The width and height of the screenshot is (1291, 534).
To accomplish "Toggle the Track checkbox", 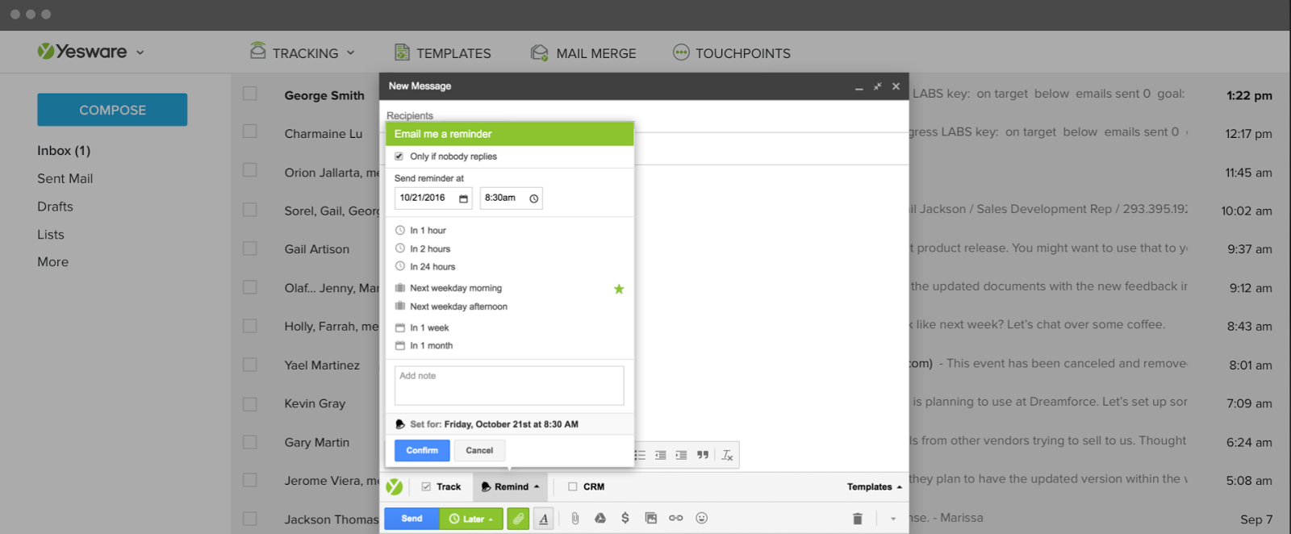I will [x=426, y=486].
